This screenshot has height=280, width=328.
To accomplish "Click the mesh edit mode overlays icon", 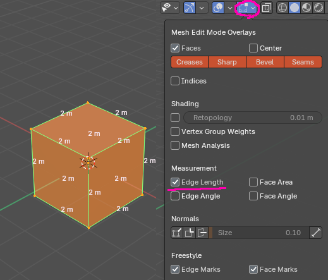I will point(243,8).
